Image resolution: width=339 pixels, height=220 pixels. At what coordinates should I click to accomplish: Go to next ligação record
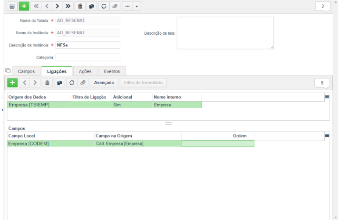click(35, 83)
